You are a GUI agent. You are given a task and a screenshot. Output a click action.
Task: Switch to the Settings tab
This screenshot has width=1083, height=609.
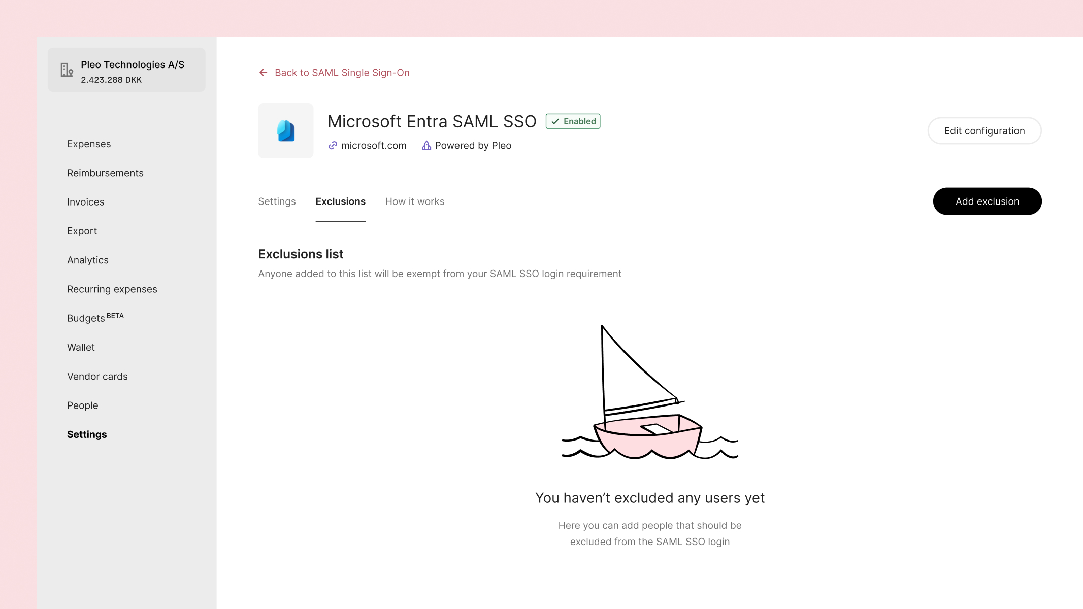(277, 201)
